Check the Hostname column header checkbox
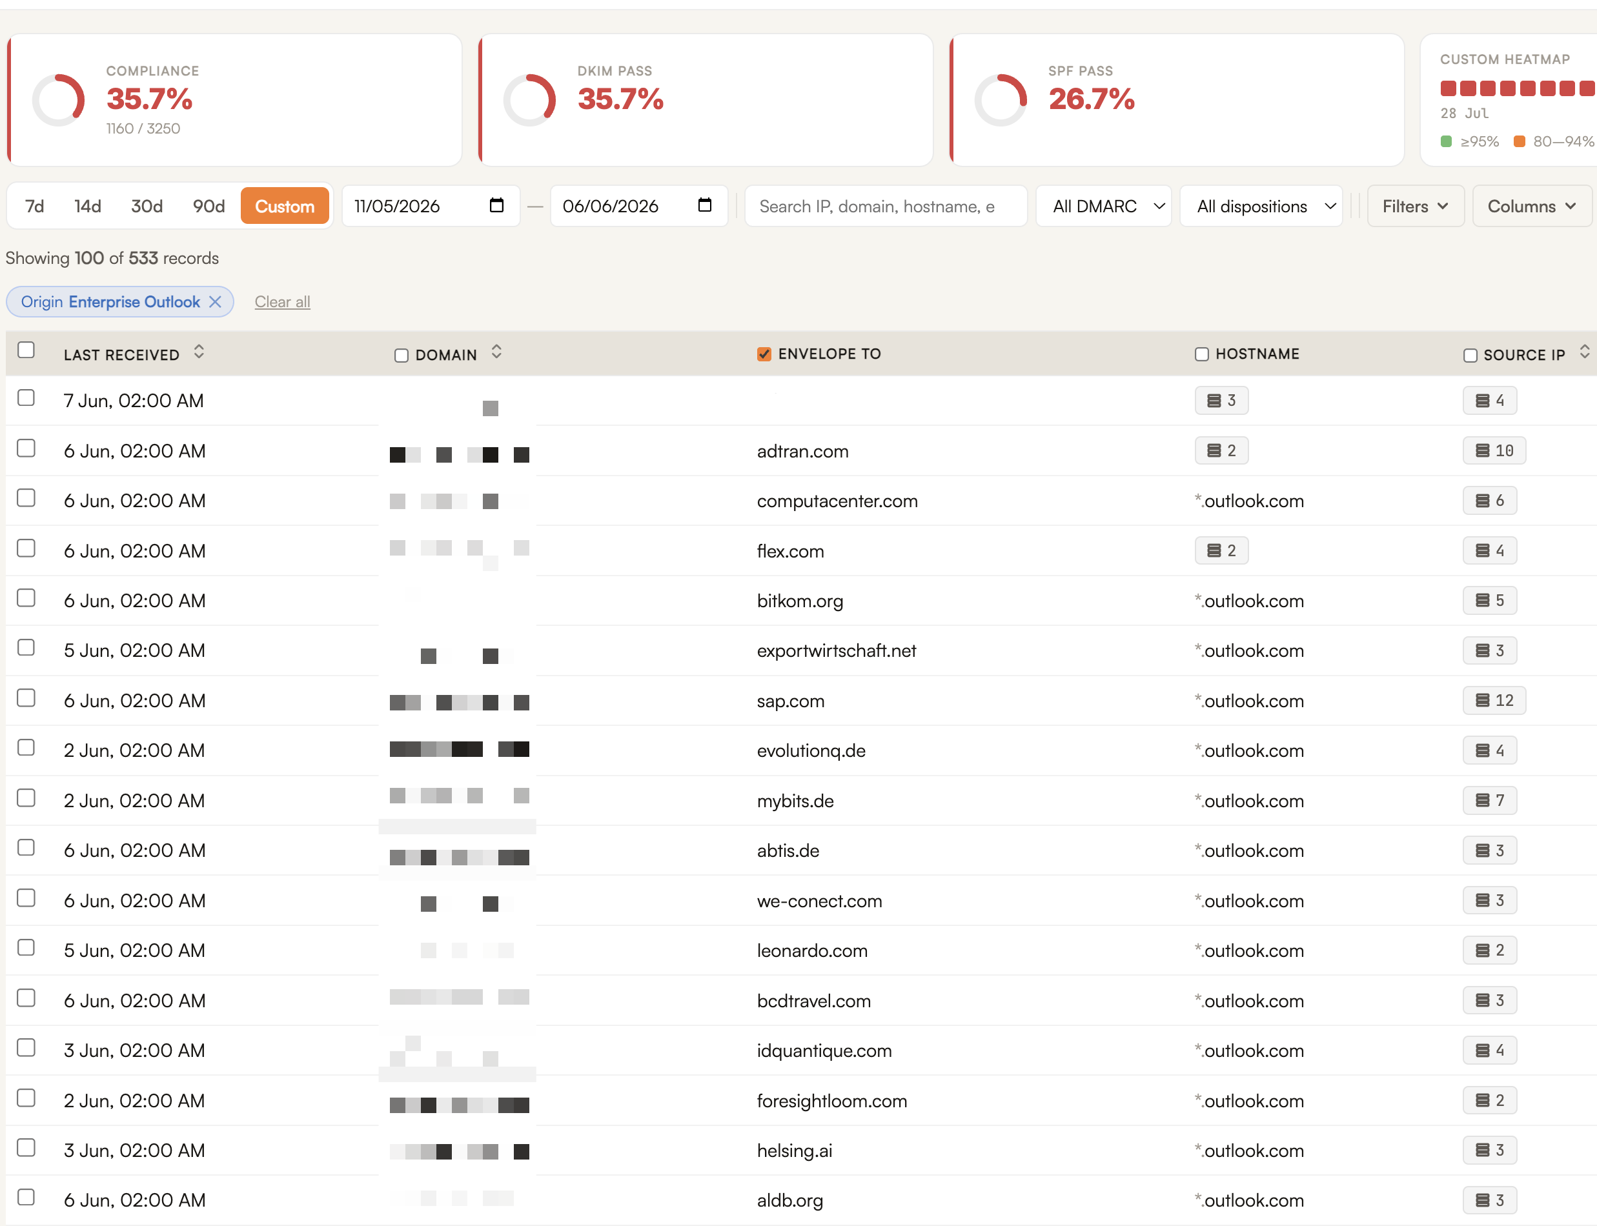Image resolution: width=1597 pixels, height=1226 pixels. pos(1201,354)
